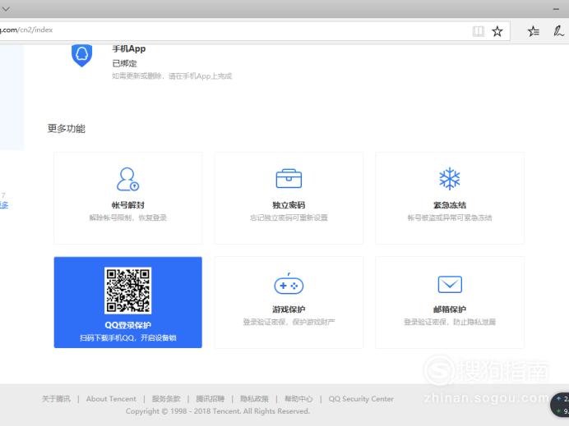Open the 邮箱保护 envelope icon

pyautogui.click(x=450, y=284)
